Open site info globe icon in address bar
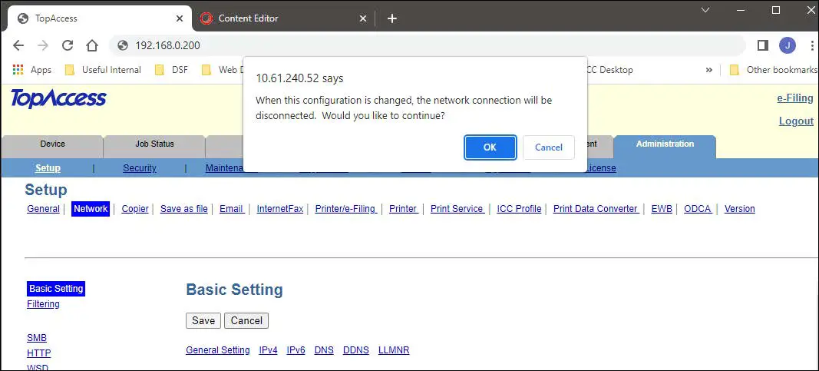The height and width of the screenshot is (371, 819). click(x=123, y=45)
